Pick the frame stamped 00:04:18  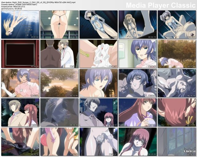(138, 25)
